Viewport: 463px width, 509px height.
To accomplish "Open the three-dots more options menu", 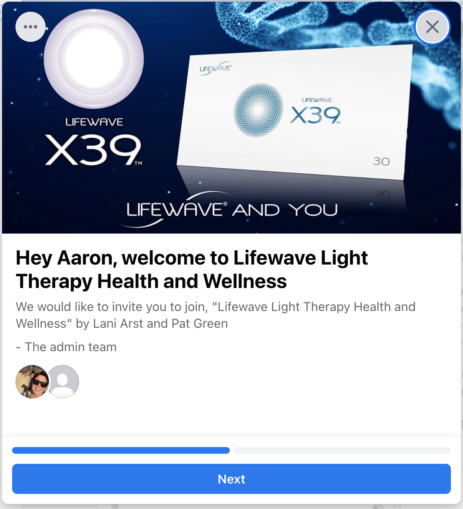I will (x=31, y=27).
